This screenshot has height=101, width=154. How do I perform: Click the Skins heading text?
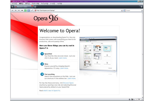tap(46, 64)
